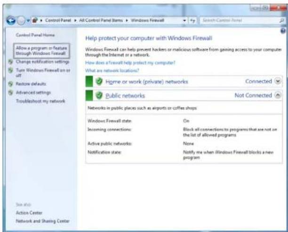Open recent pages dropdown next to Forward button
Image resolution: width=288 pixels, height=232 pixels.
click(x=28, y=21)
